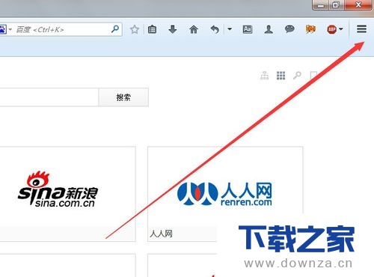This screenshot has width=374, height=277.
Task: Focus the Baidu Ctrl+K search field
Action: [x=62, y=30]
